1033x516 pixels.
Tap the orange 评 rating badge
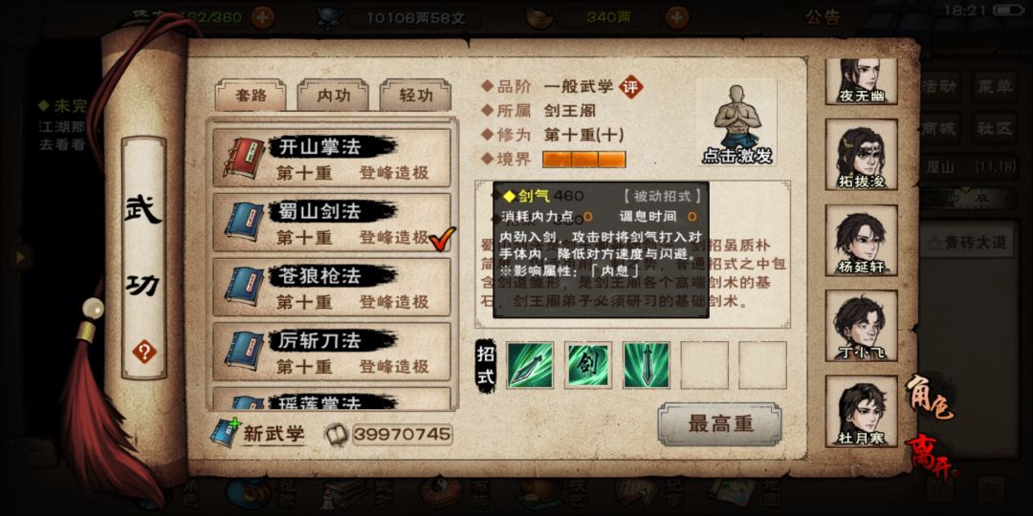[631, 87]
